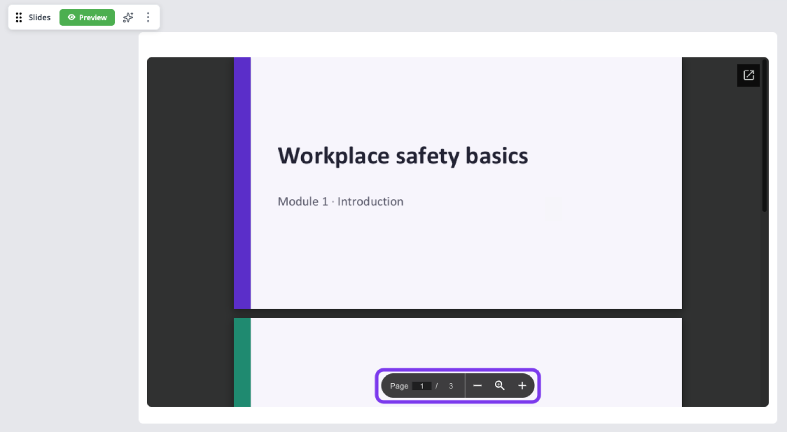
Task: Click the viewer's vertical scrollbar
Action: click(x=764, y=135)
